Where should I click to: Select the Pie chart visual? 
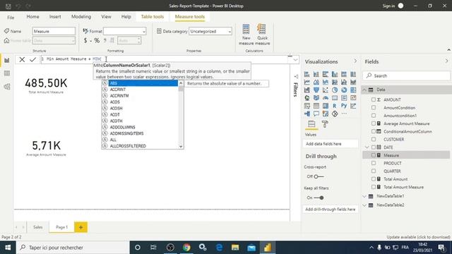coord(335,90)
